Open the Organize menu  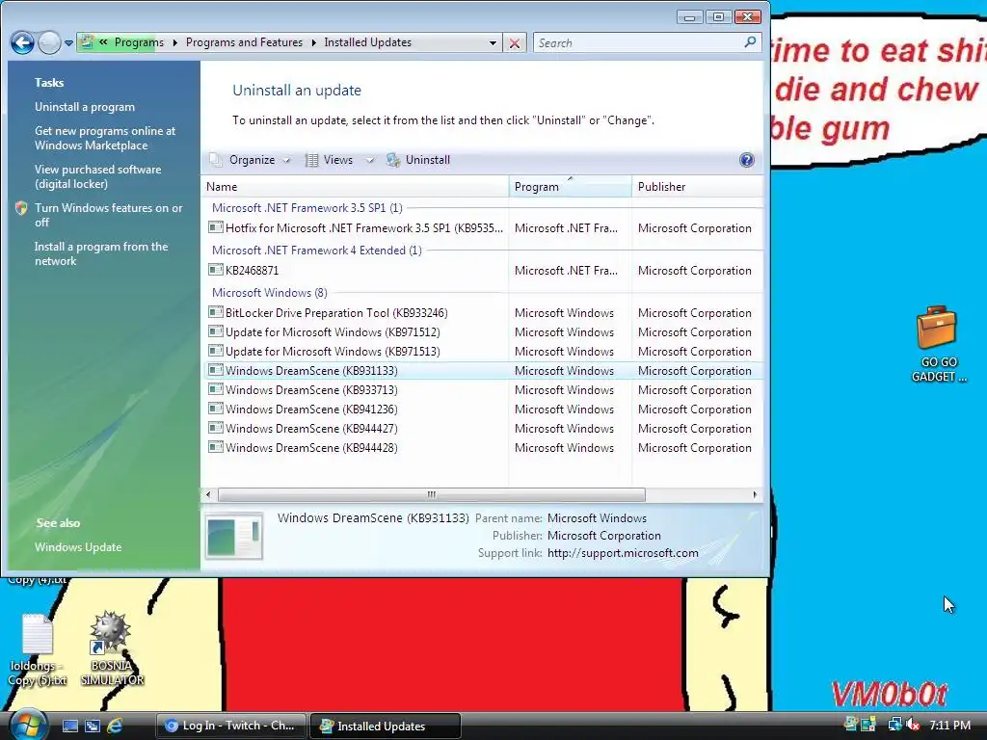(251, 160)
